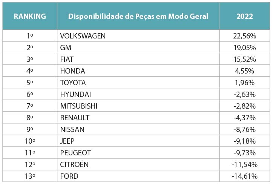Viewport: 273px width, 184px height.
Task: Click the NISSAN row name
Action: 72,130
